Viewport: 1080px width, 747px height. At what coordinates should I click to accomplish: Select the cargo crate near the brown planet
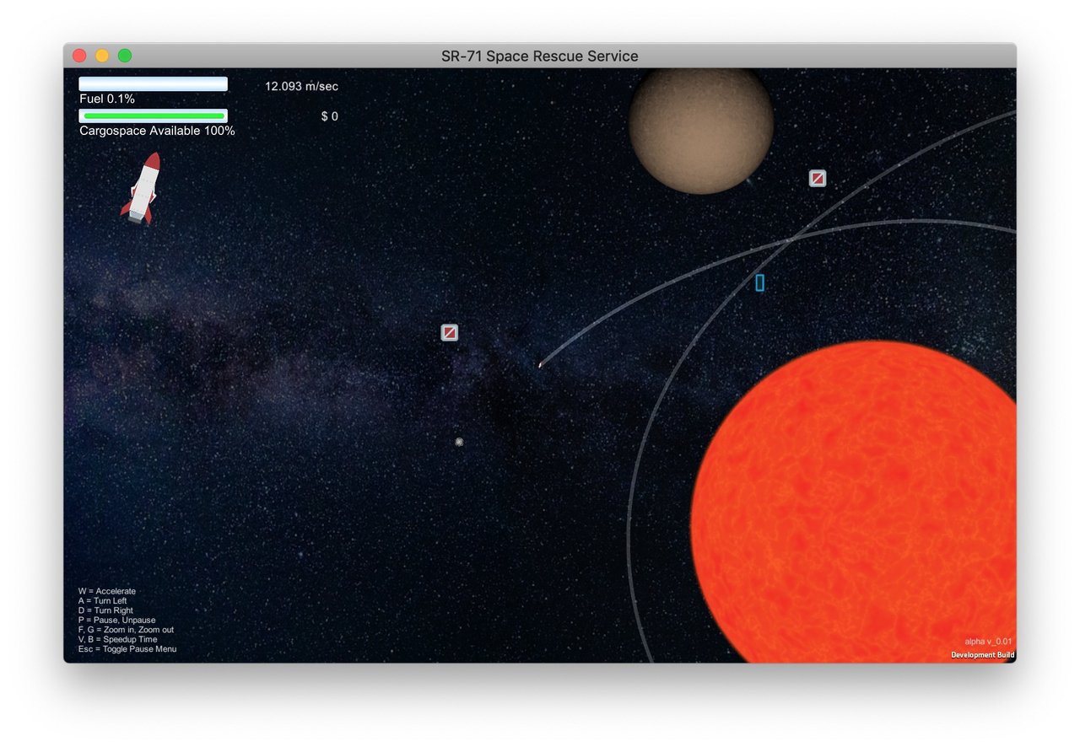tap(818, 179)
